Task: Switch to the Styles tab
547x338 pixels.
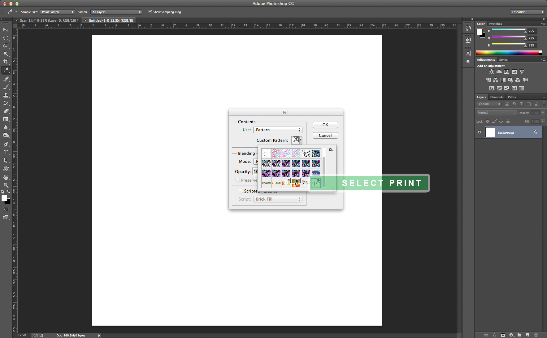Action: (503, 60)
